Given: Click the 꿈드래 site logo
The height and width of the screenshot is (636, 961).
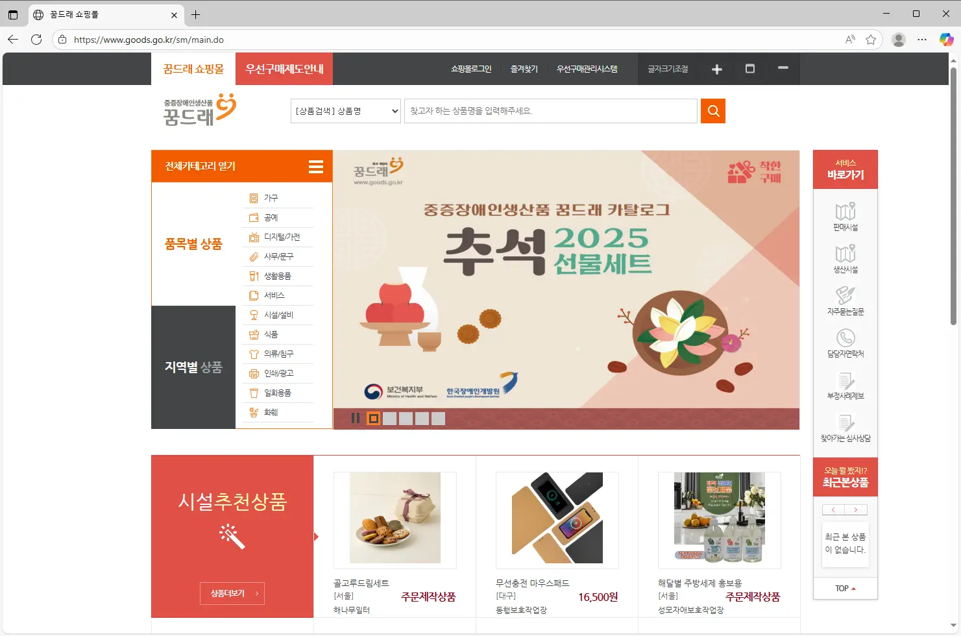Looking at the screenshot, I should coord(199,110).
